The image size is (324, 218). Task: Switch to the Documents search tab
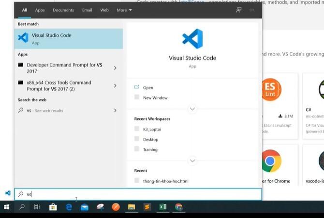(x=63, y=10)
